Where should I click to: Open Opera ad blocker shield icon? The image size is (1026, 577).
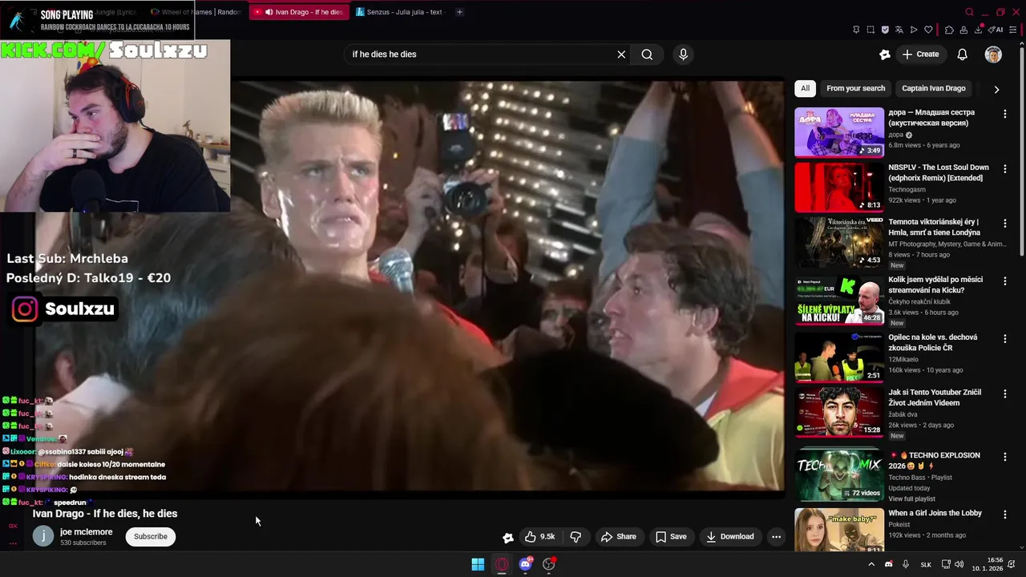coord(885,30)
